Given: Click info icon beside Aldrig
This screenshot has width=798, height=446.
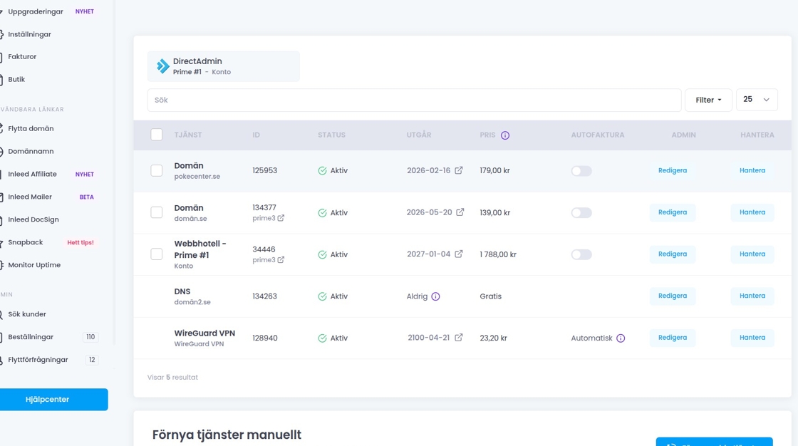Looking at the screenshot, I should (435, 296).
